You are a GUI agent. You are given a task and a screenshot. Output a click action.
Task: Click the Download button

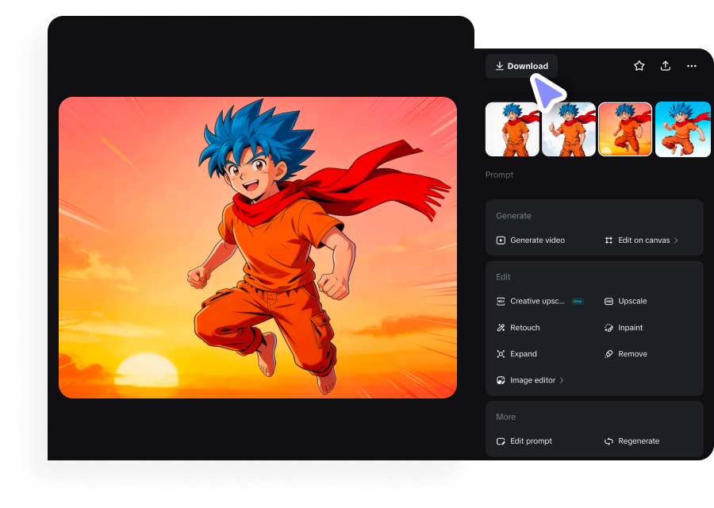(x=521, y=66)
